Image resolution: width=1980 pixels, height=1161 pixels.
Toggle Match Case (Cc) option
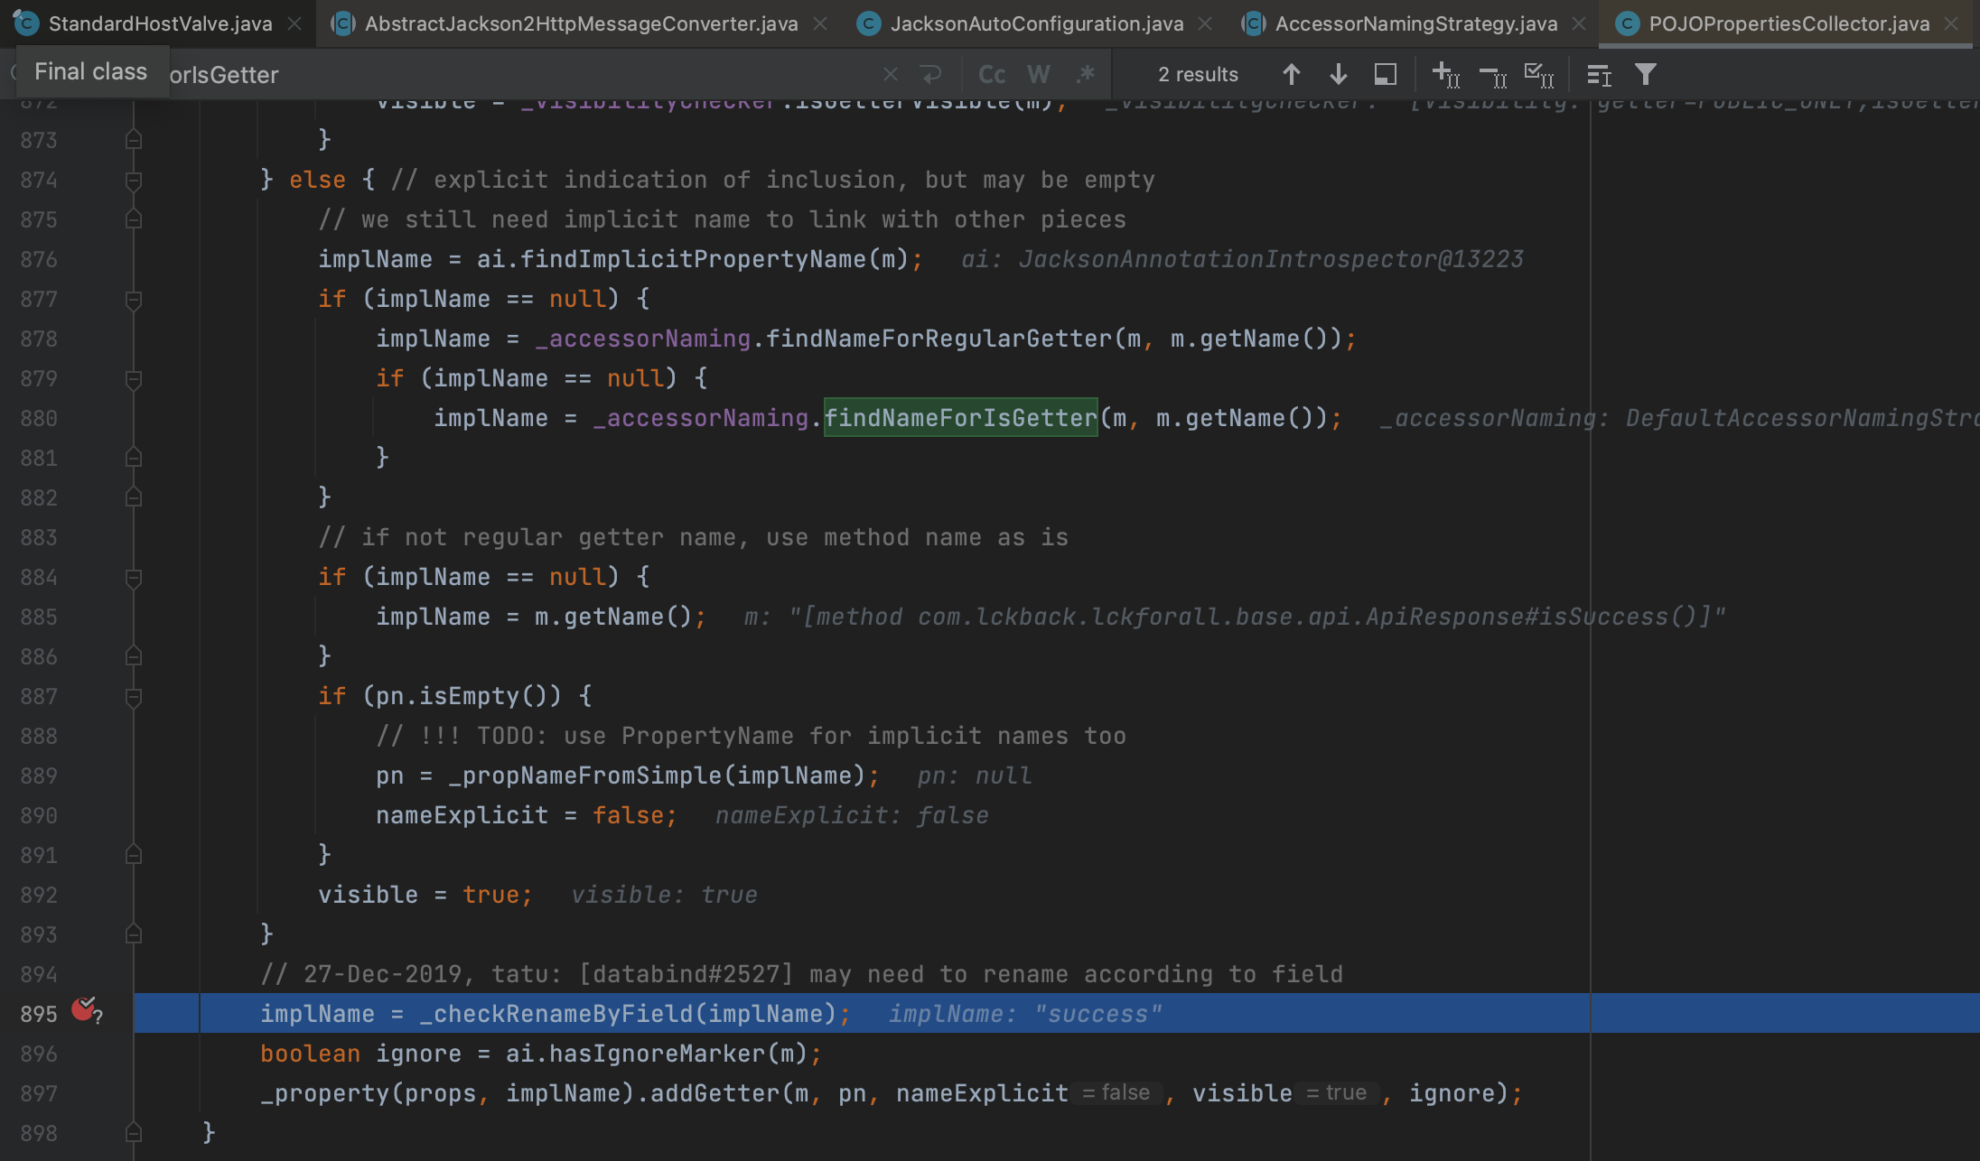point(992,74)
